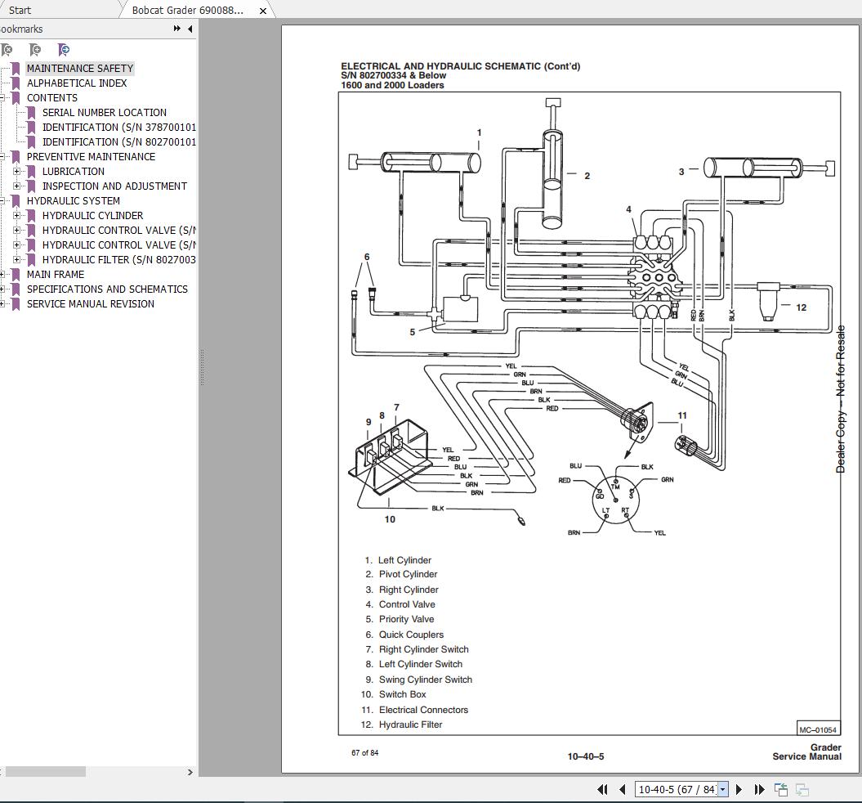This screenshot has width=862, height=803.
Task: Open the page number dropdown
Action: pyautogui.click(x=722, y=789)
